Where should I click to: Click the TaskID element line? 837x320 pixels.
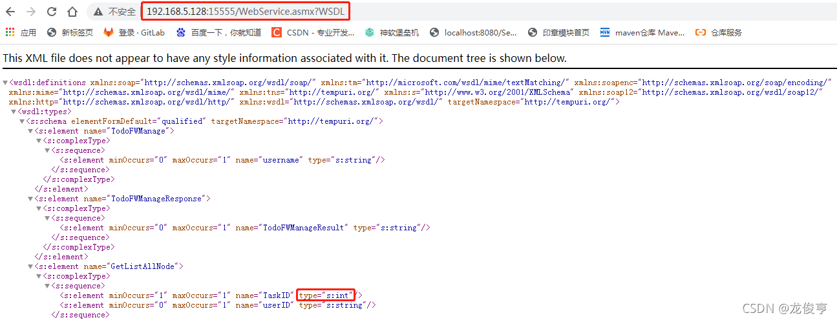pyautogui.click(x=211, y=295)
